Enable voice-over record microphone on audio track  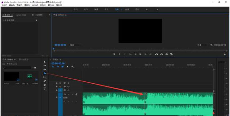coord(76,94)
